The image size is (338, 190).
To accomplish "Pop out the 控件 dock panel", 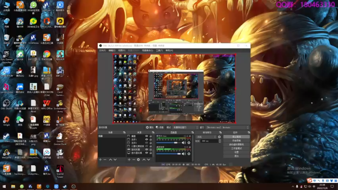I will pyautogui.click(x=249, y=133).
